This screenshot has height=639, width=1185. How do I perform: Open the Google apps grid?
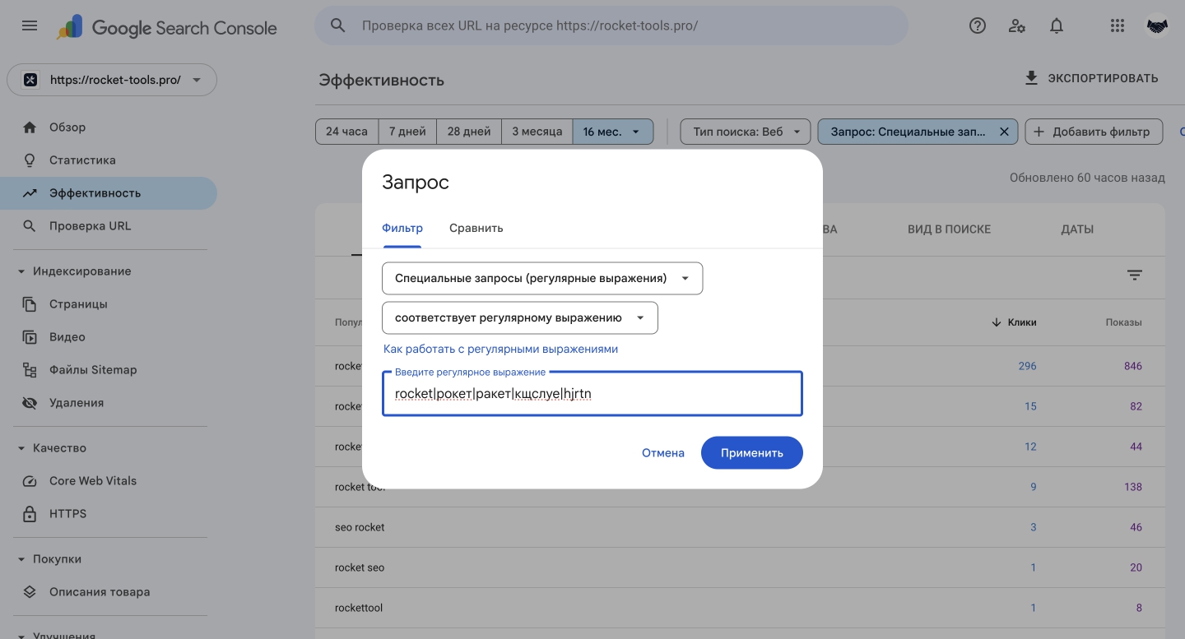point(1117,25)
